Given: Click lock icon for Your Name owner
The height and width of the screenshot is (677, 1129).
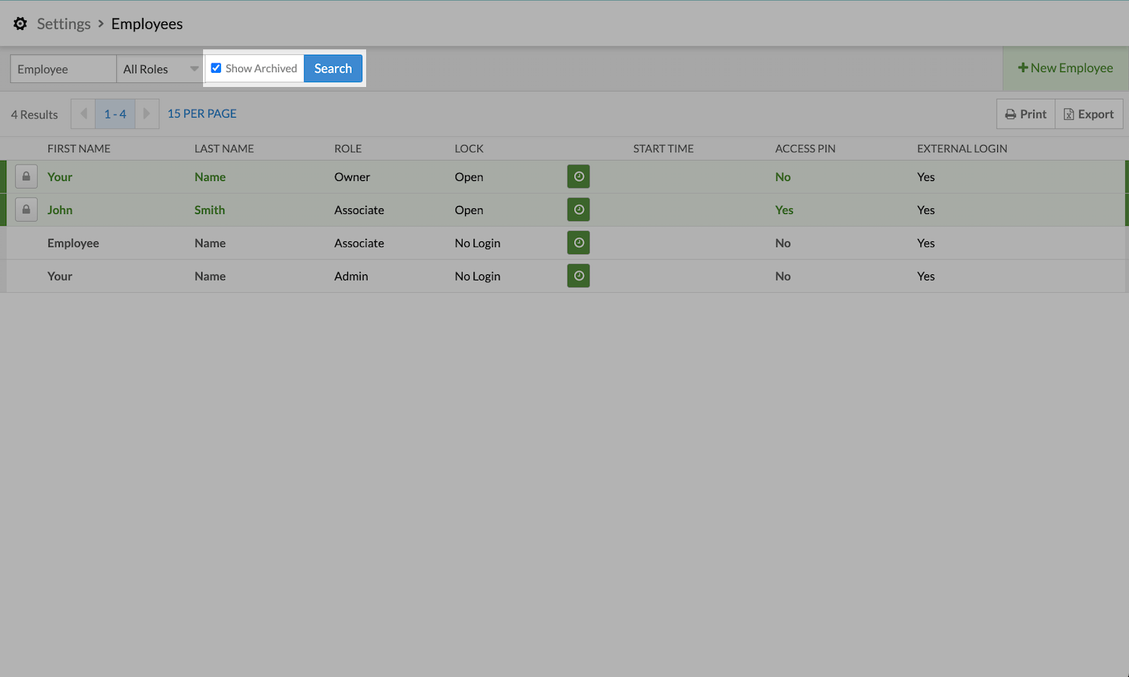Looking at the screenshot, I should tap(26, 177).
